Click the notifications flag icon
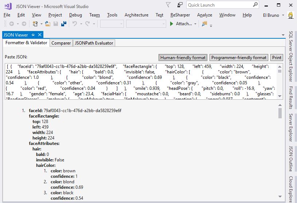Viewport: 297px width, 203px height. point(168,5)
